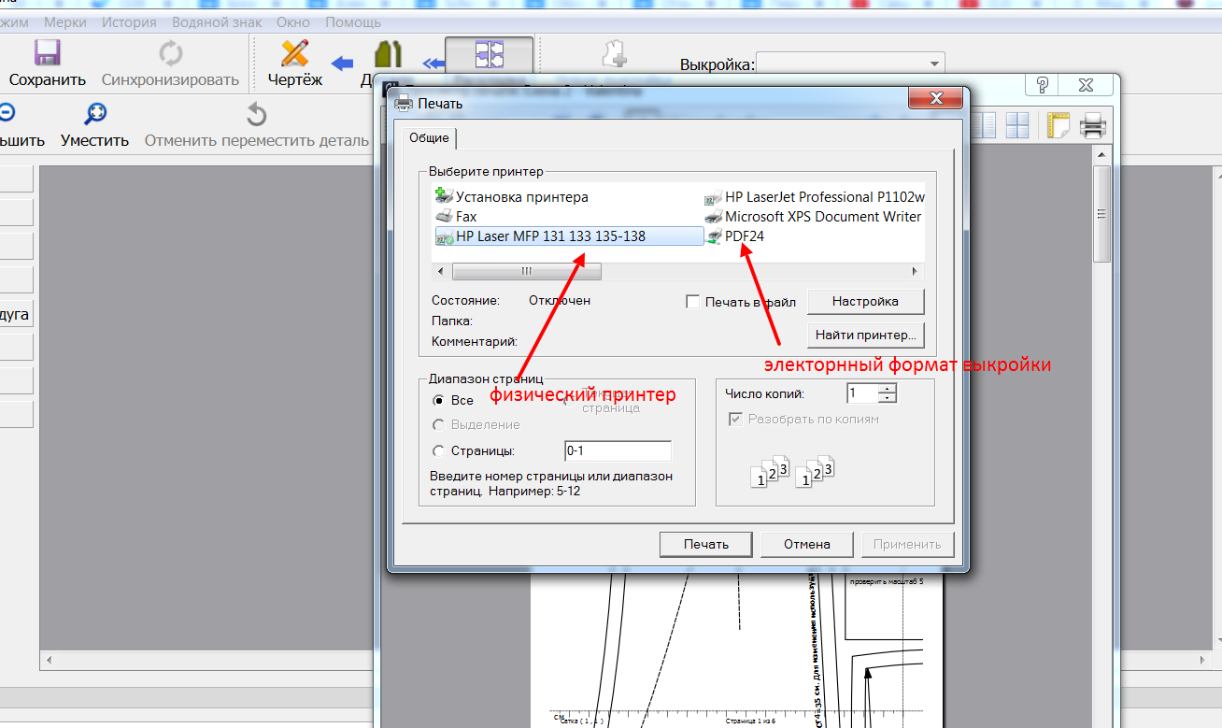Select the Страницы radio button
The image size is (1222, 728).
439,450
